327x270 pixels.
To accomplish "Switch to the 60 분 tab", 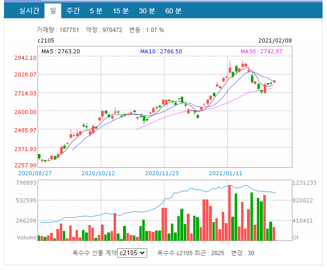I will coord(173,11).
